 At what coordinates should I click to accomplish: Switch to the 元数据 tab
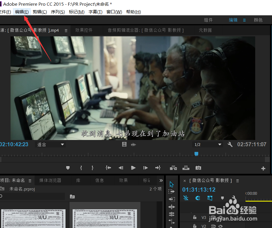(205, 30)
